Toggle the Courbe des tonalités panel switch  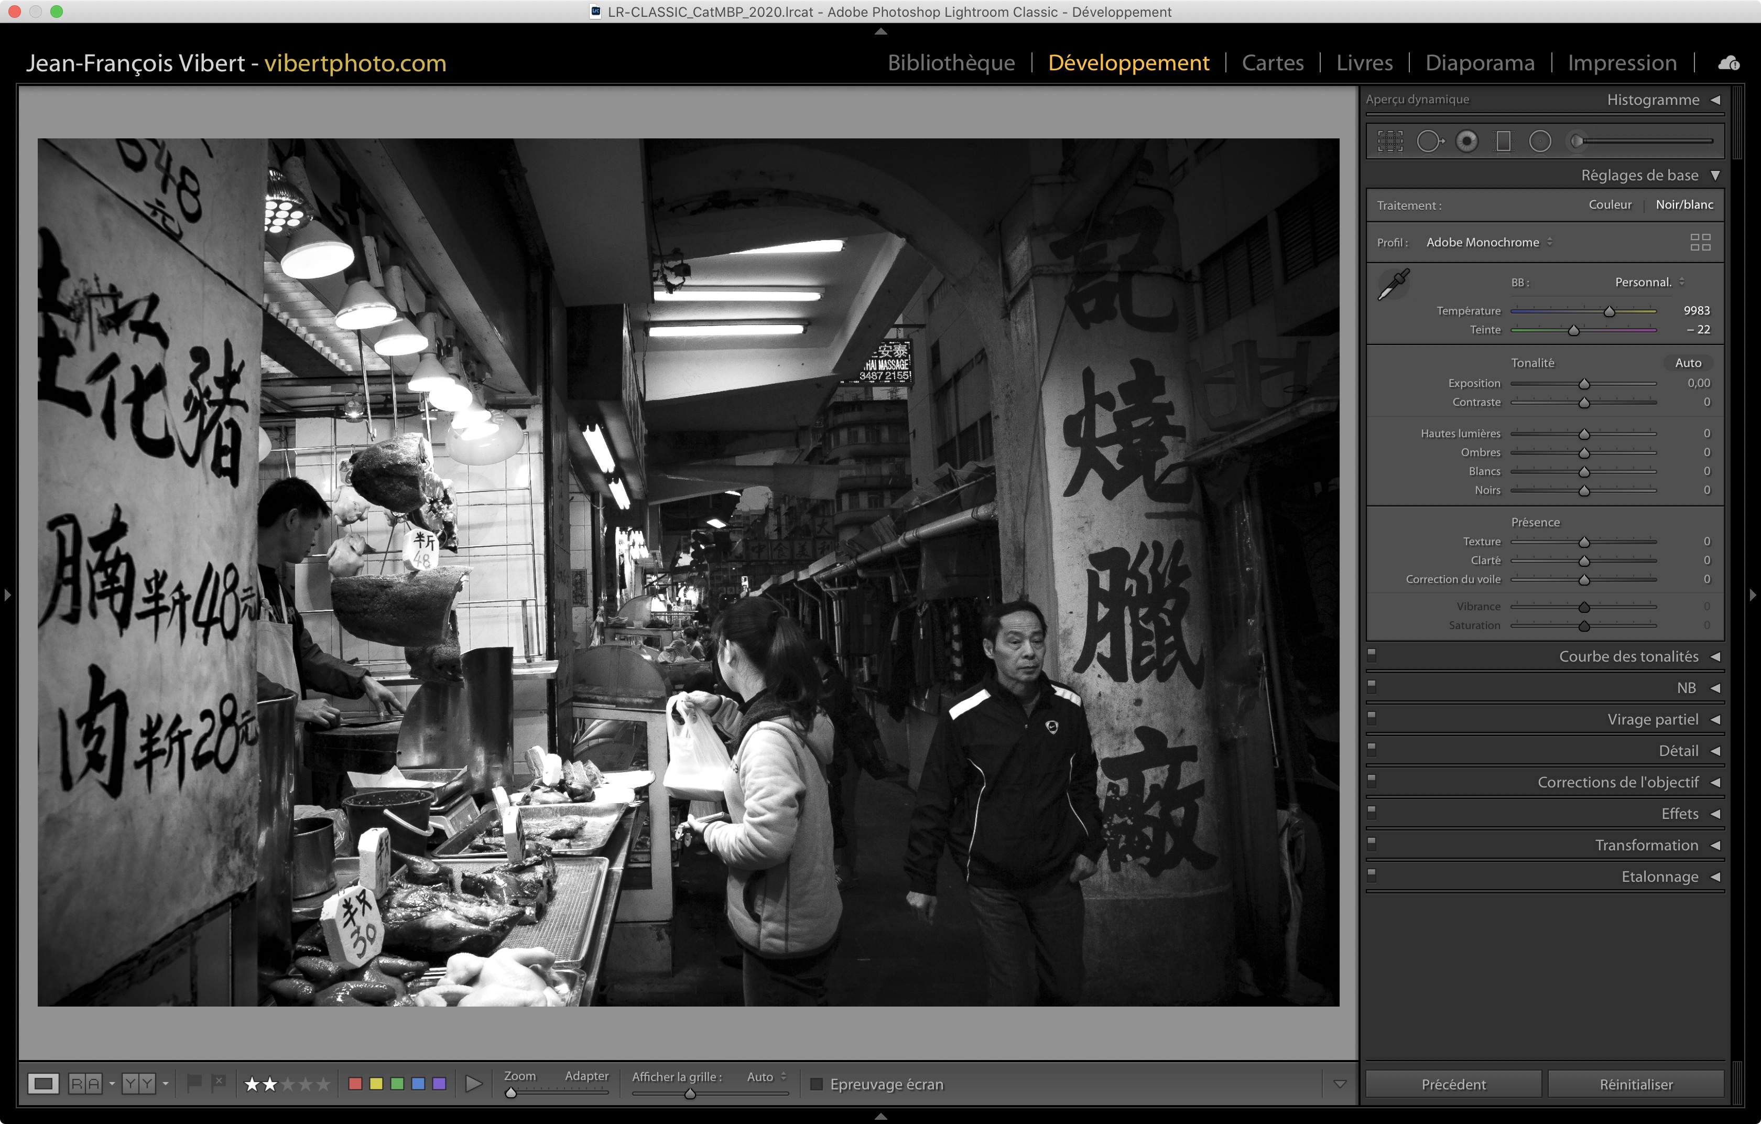pyautogui.click(x=1372, y=654)
